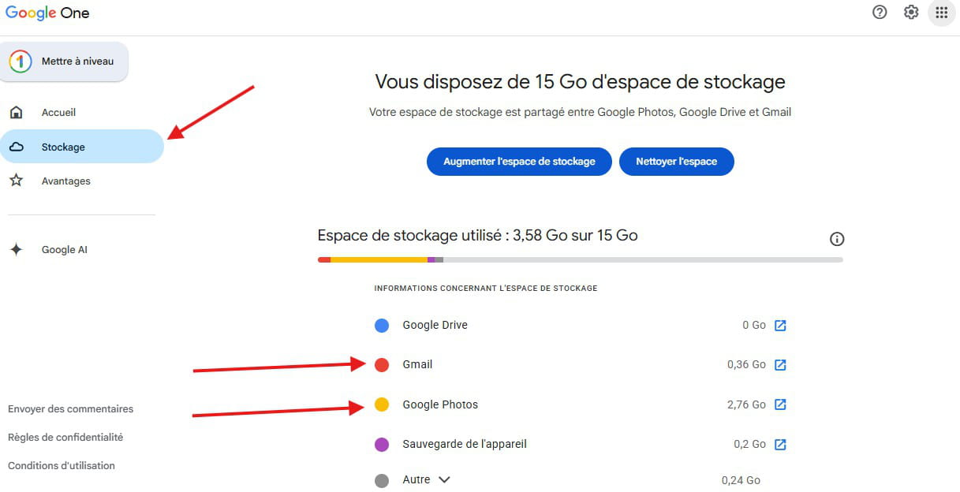Click Nettoyer l'espace button
The height and width of the screenshot is (492, 960).
tap(676, 161)
